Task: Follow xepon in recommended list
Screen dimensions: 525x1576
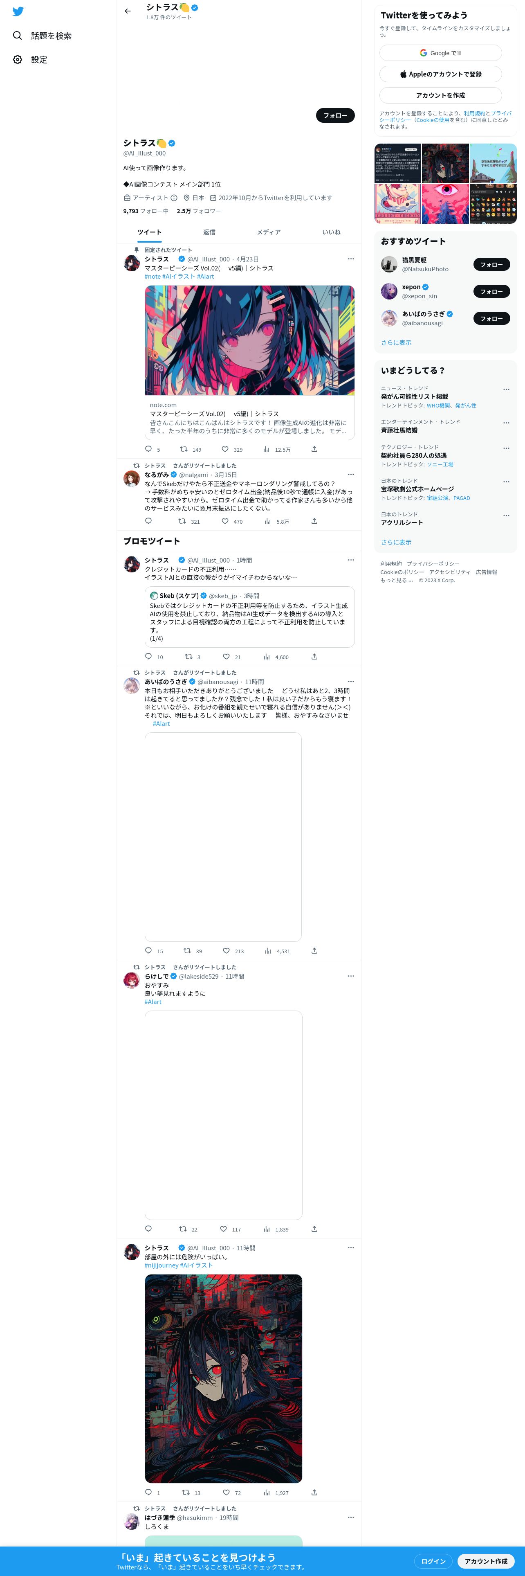Action: (x=491, y=291)
